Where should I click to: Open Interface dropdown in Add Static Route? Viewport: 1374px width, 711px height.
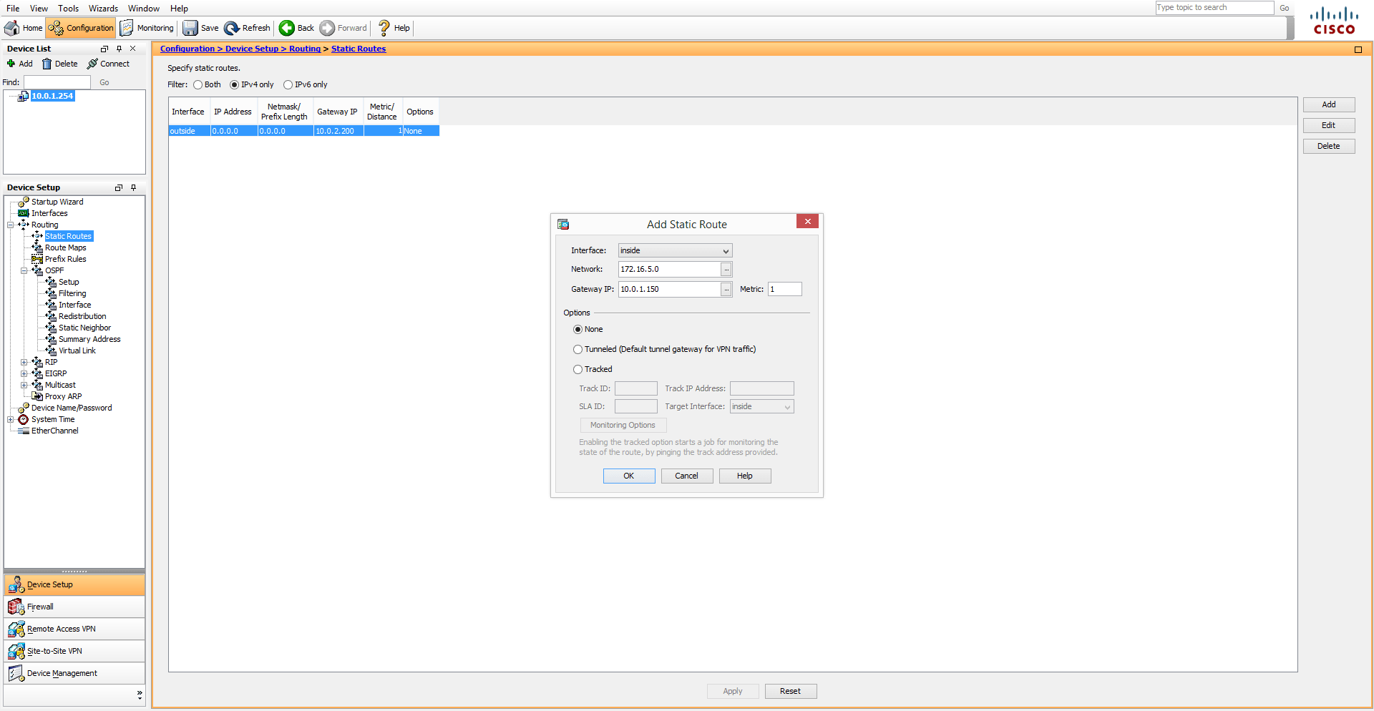[x=675, y=250]
